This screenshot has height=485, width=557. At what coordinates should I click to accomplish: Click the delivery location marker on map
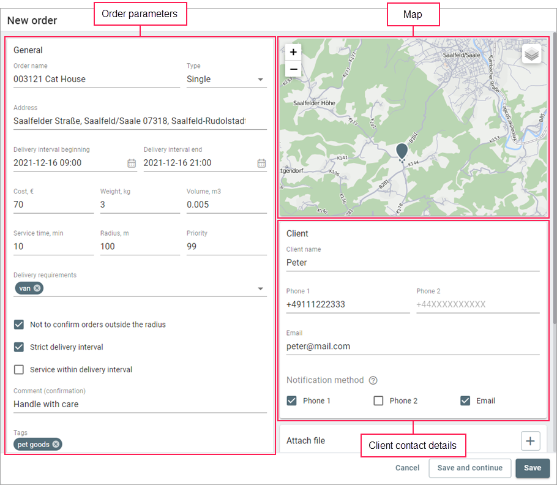tap(402, 151)
